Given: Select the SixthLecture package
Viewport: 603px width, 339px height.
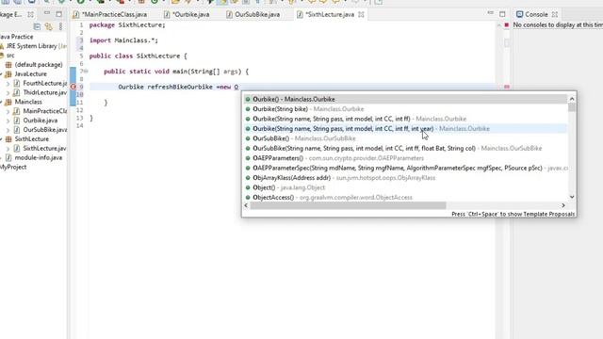Looking at the screenshot, I should click(27, 139).
